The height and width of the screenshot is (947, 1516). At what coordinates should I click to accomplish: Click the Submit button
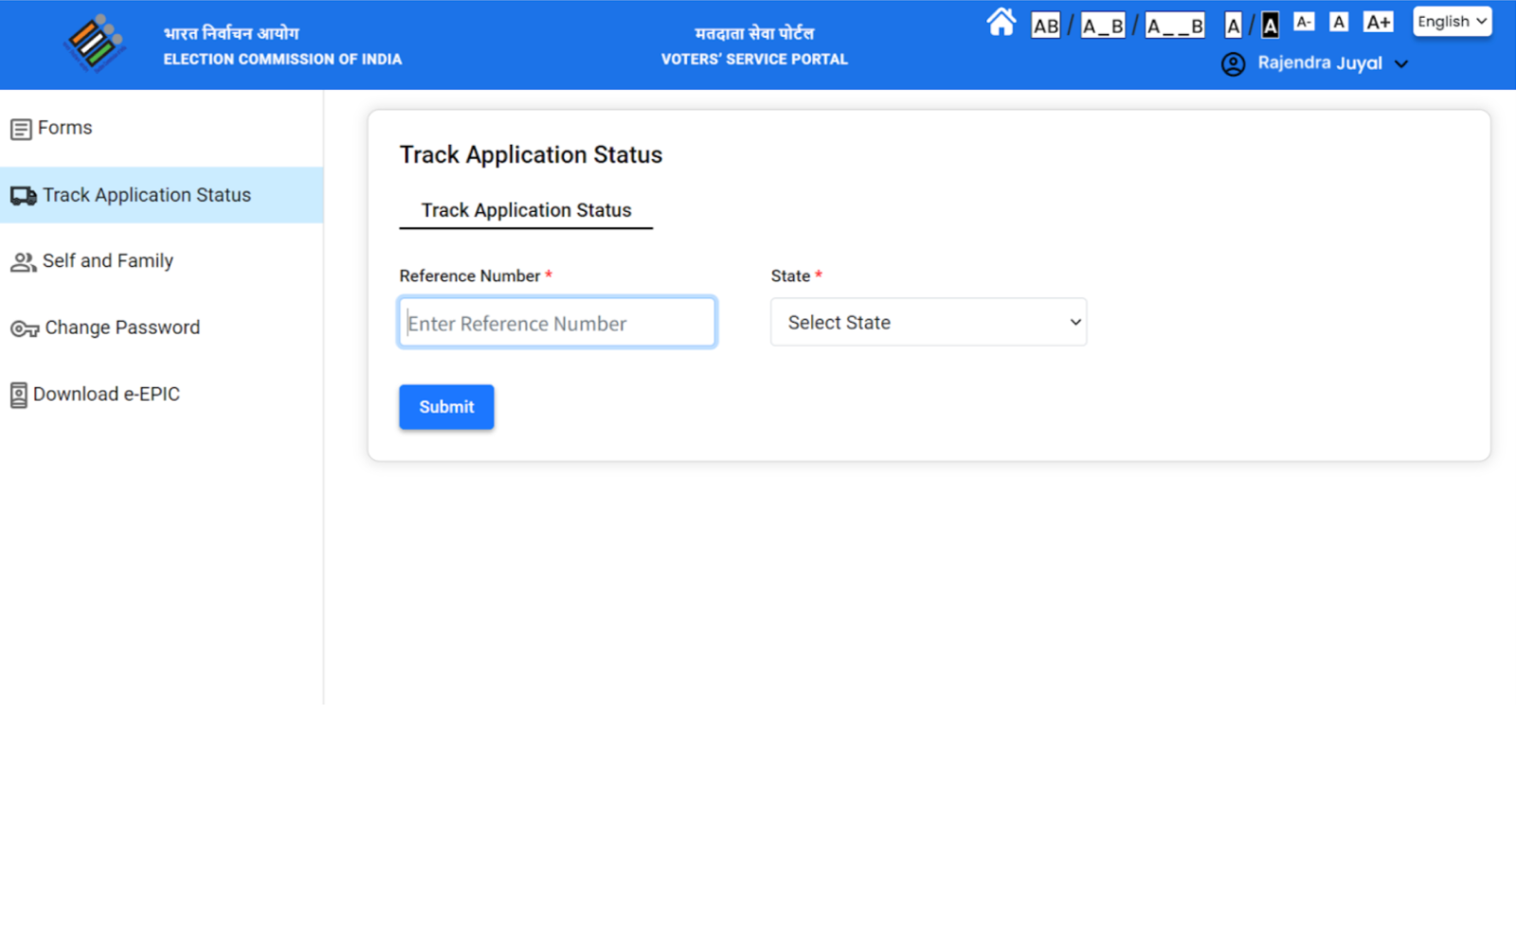click(x=445, y=406)
